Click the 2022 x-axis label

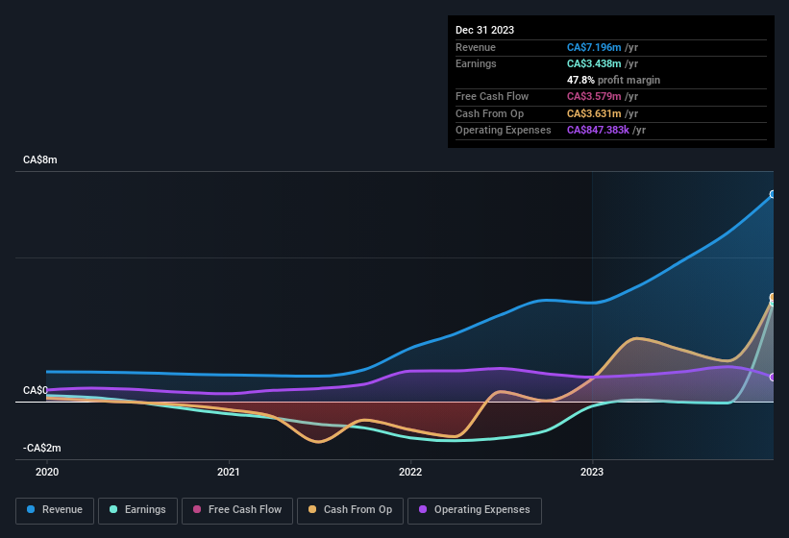(x=410, y=472)
